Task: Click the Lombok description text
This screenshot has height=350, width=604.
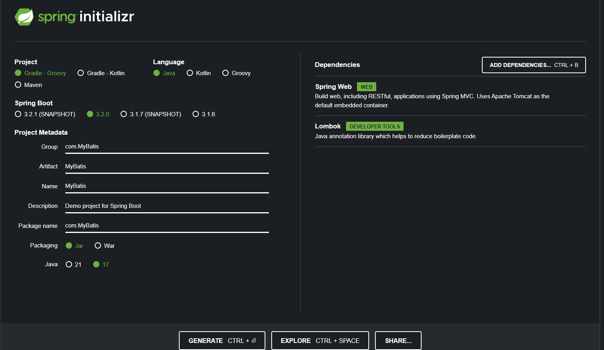Action: (x=396, y=136)
